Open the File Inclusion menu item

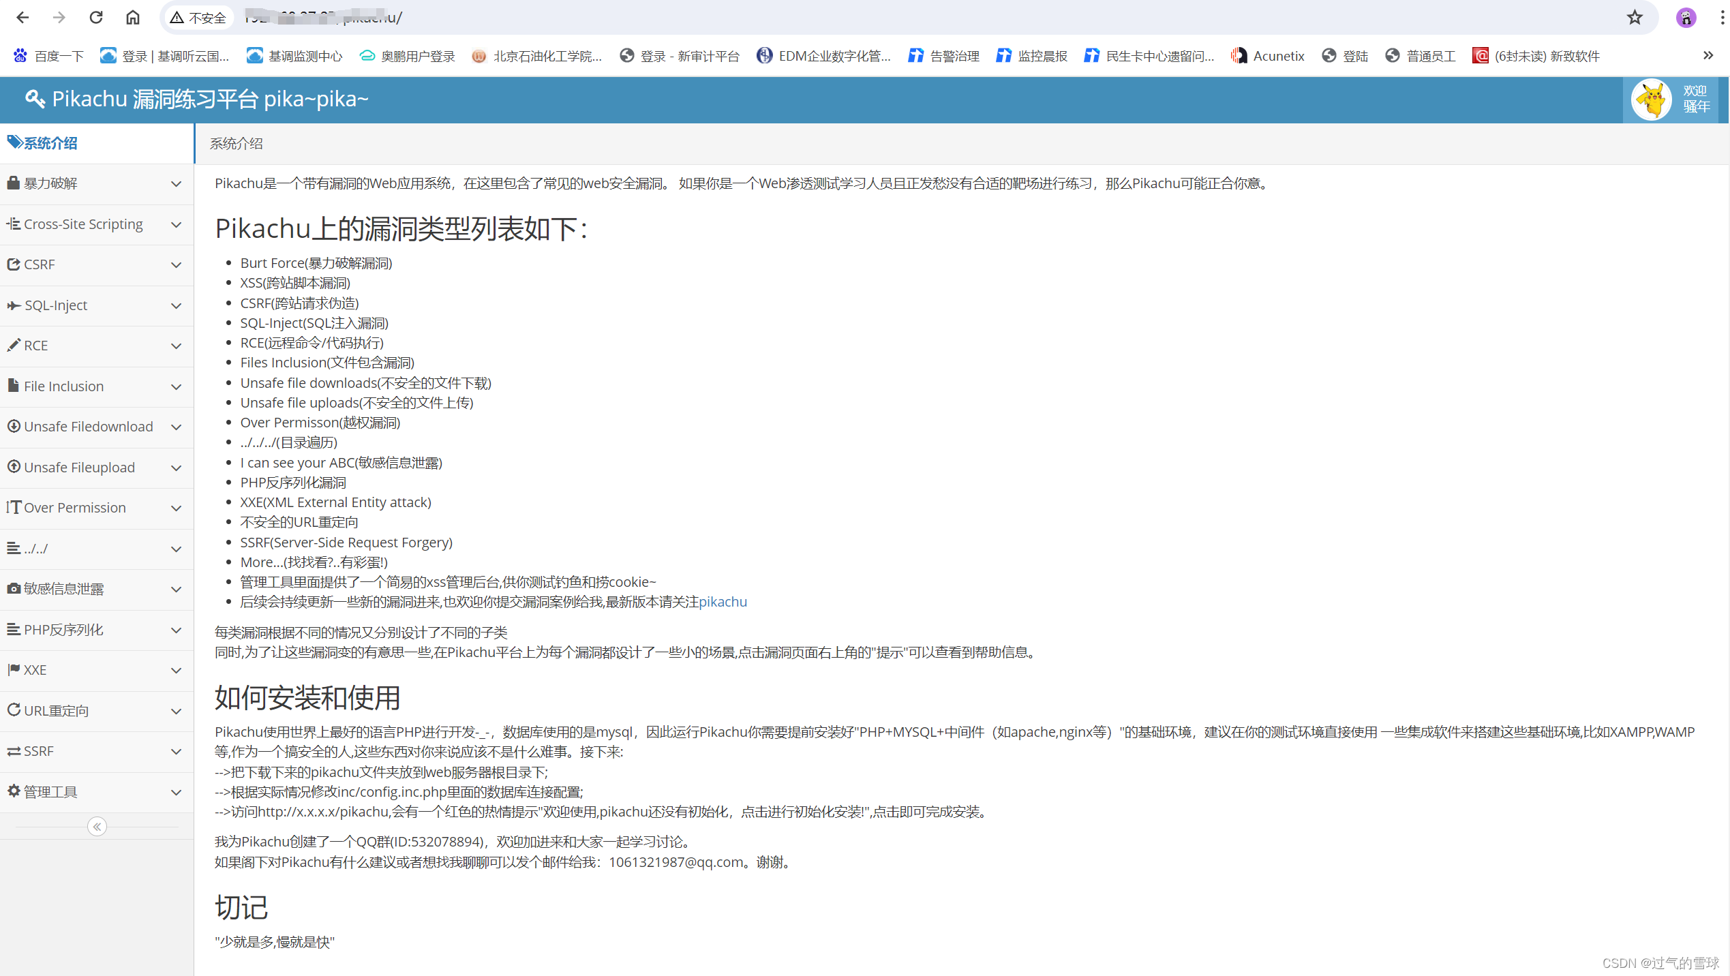pyautogui.click(x=64, y=386)
